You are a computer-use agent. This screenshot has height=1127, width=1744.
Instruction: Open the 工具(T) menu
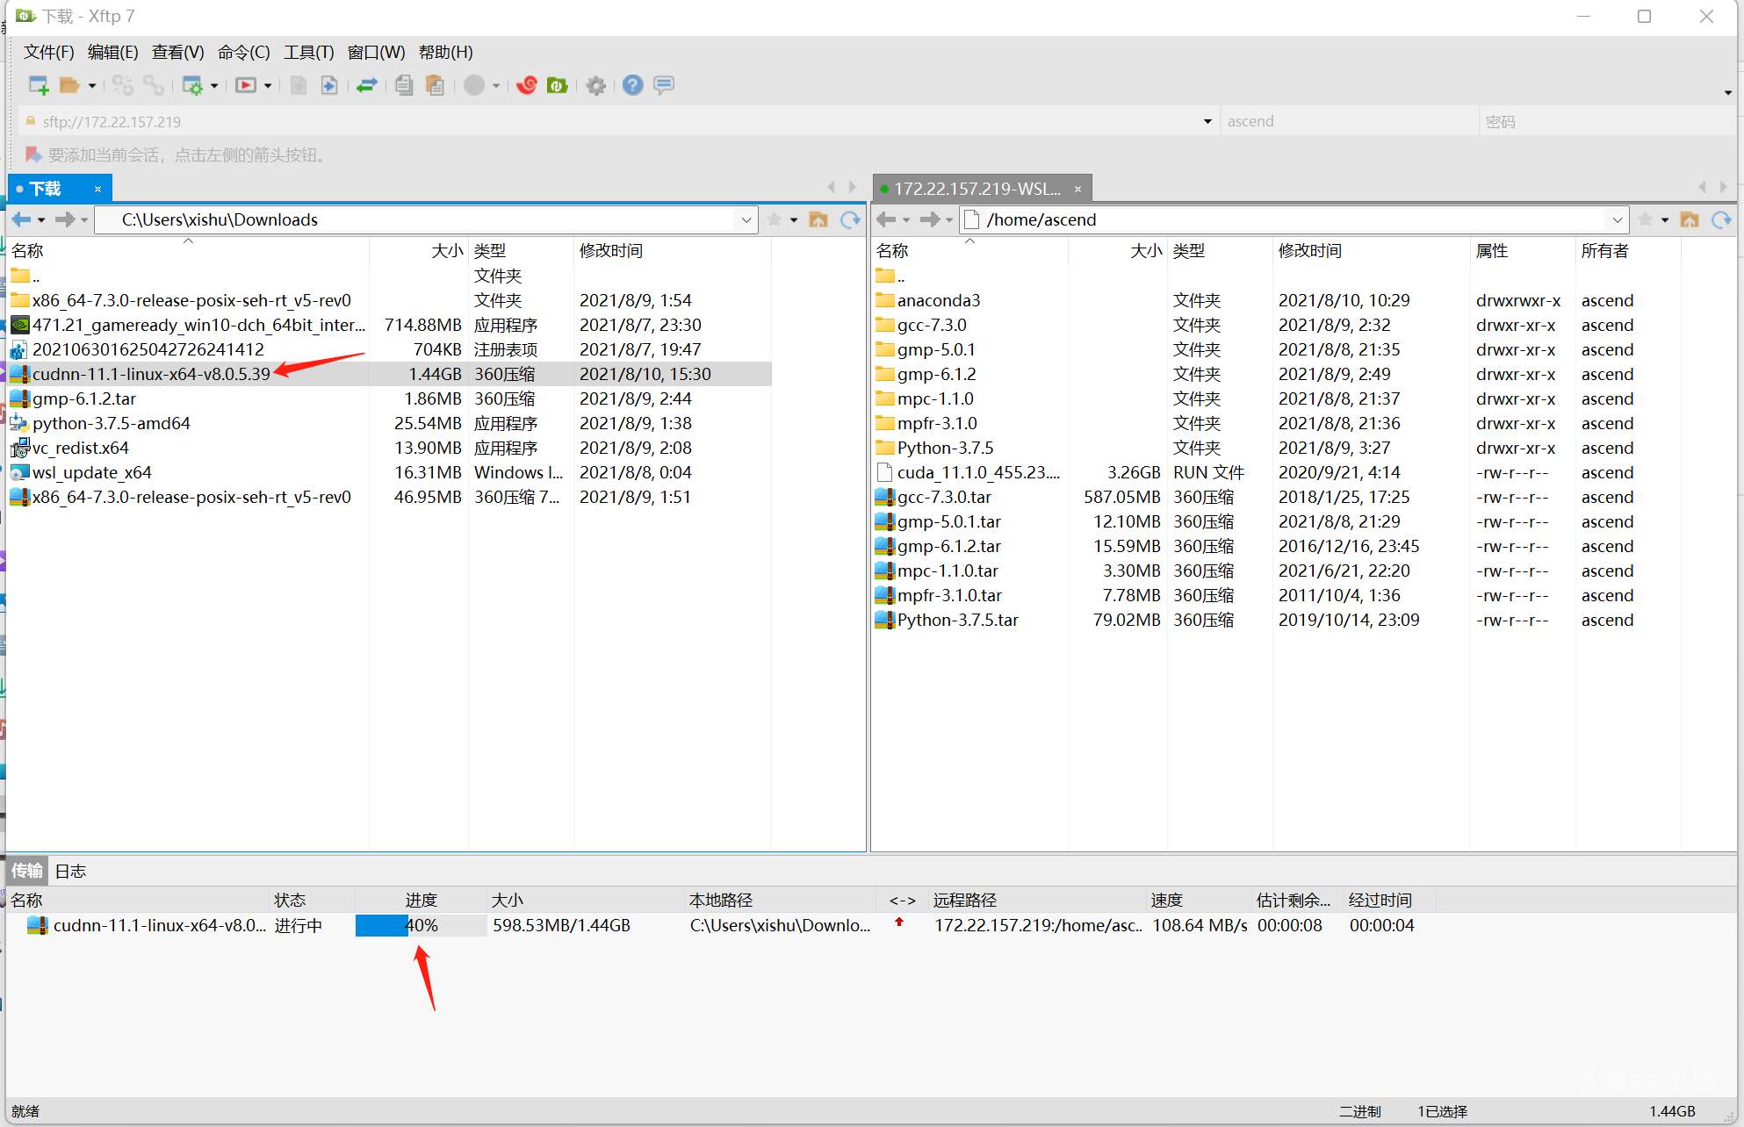click(308, 52)
